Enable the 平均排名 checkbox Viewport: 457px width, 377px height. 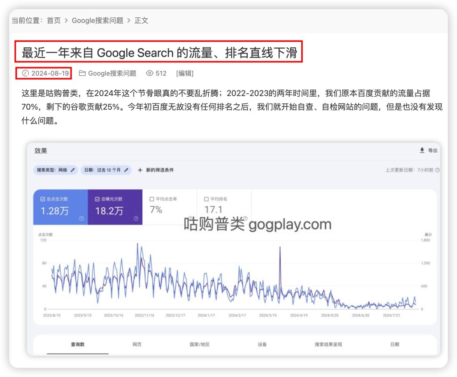206,199
